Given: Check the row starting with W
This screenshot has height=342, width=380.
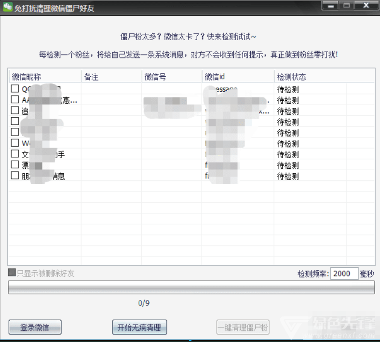Looking at the screenshot, I should click(x=15, y=142).
